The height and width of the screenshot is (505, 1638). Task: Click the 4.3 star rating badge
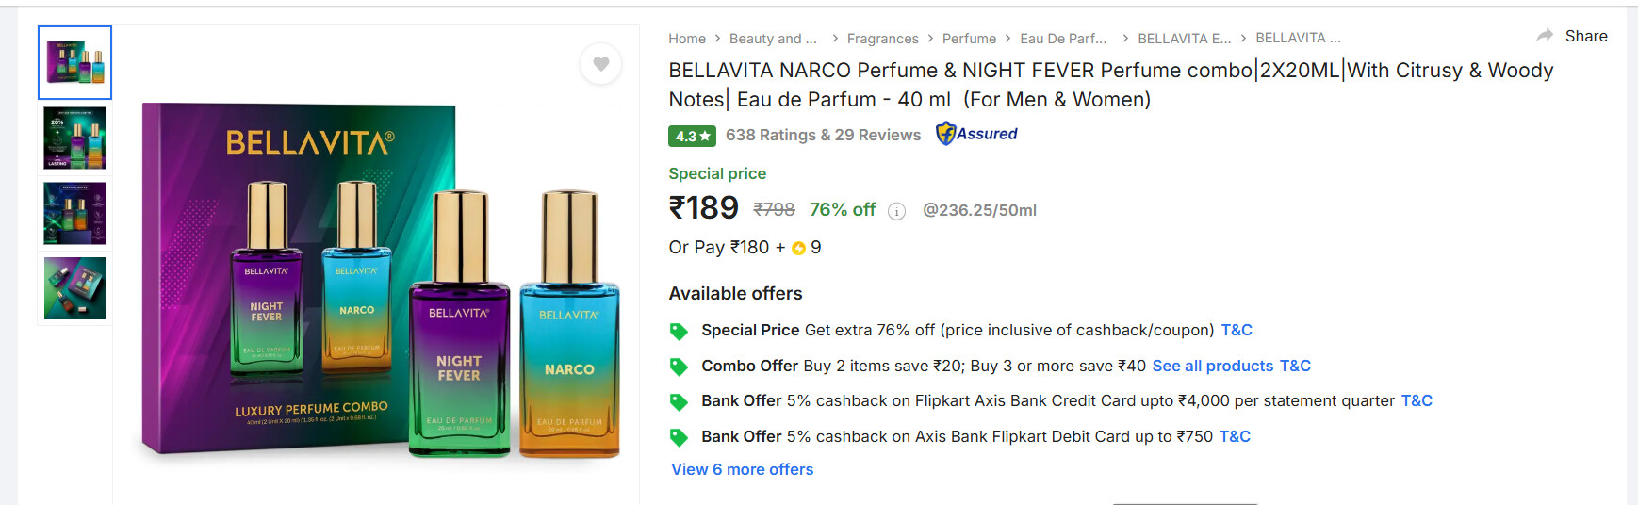[x=692, y=136]
